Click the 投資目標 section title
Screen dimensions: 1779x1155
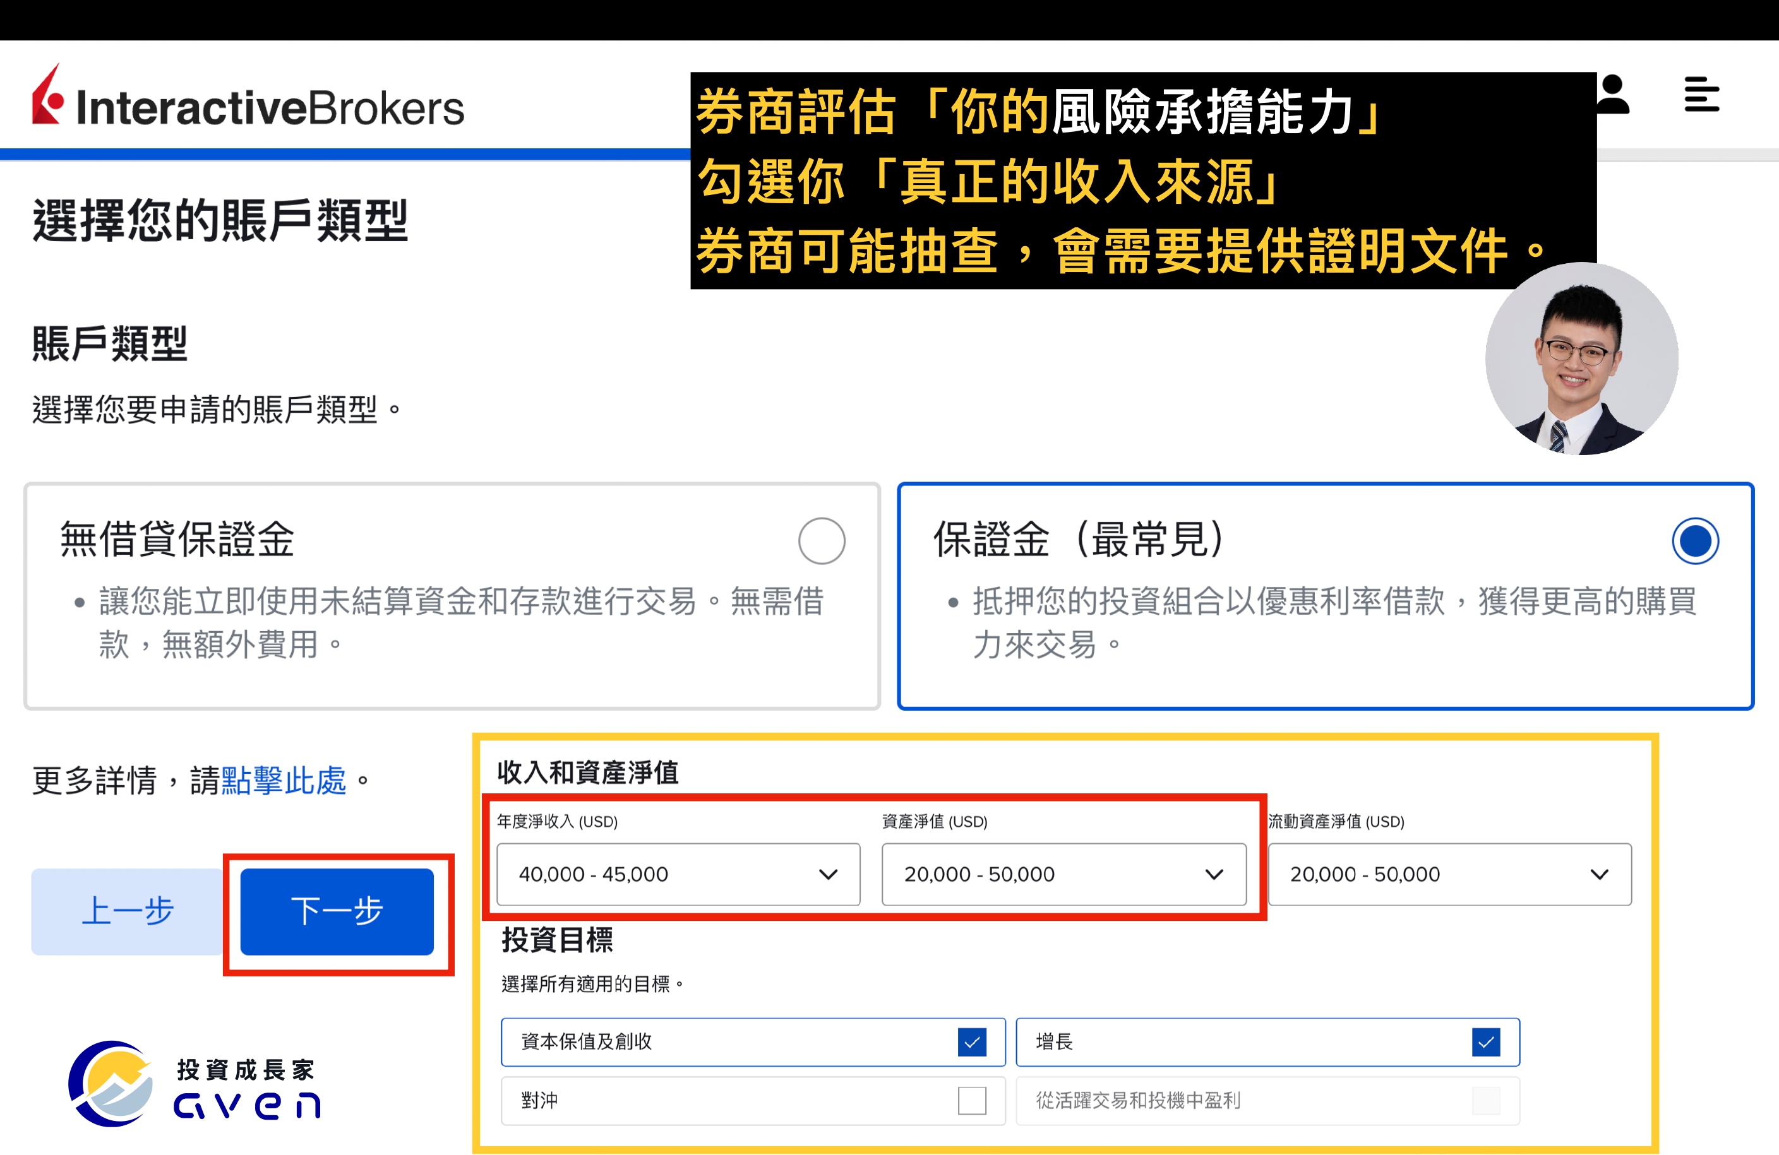pyautogui.click(x=558, y=940)
